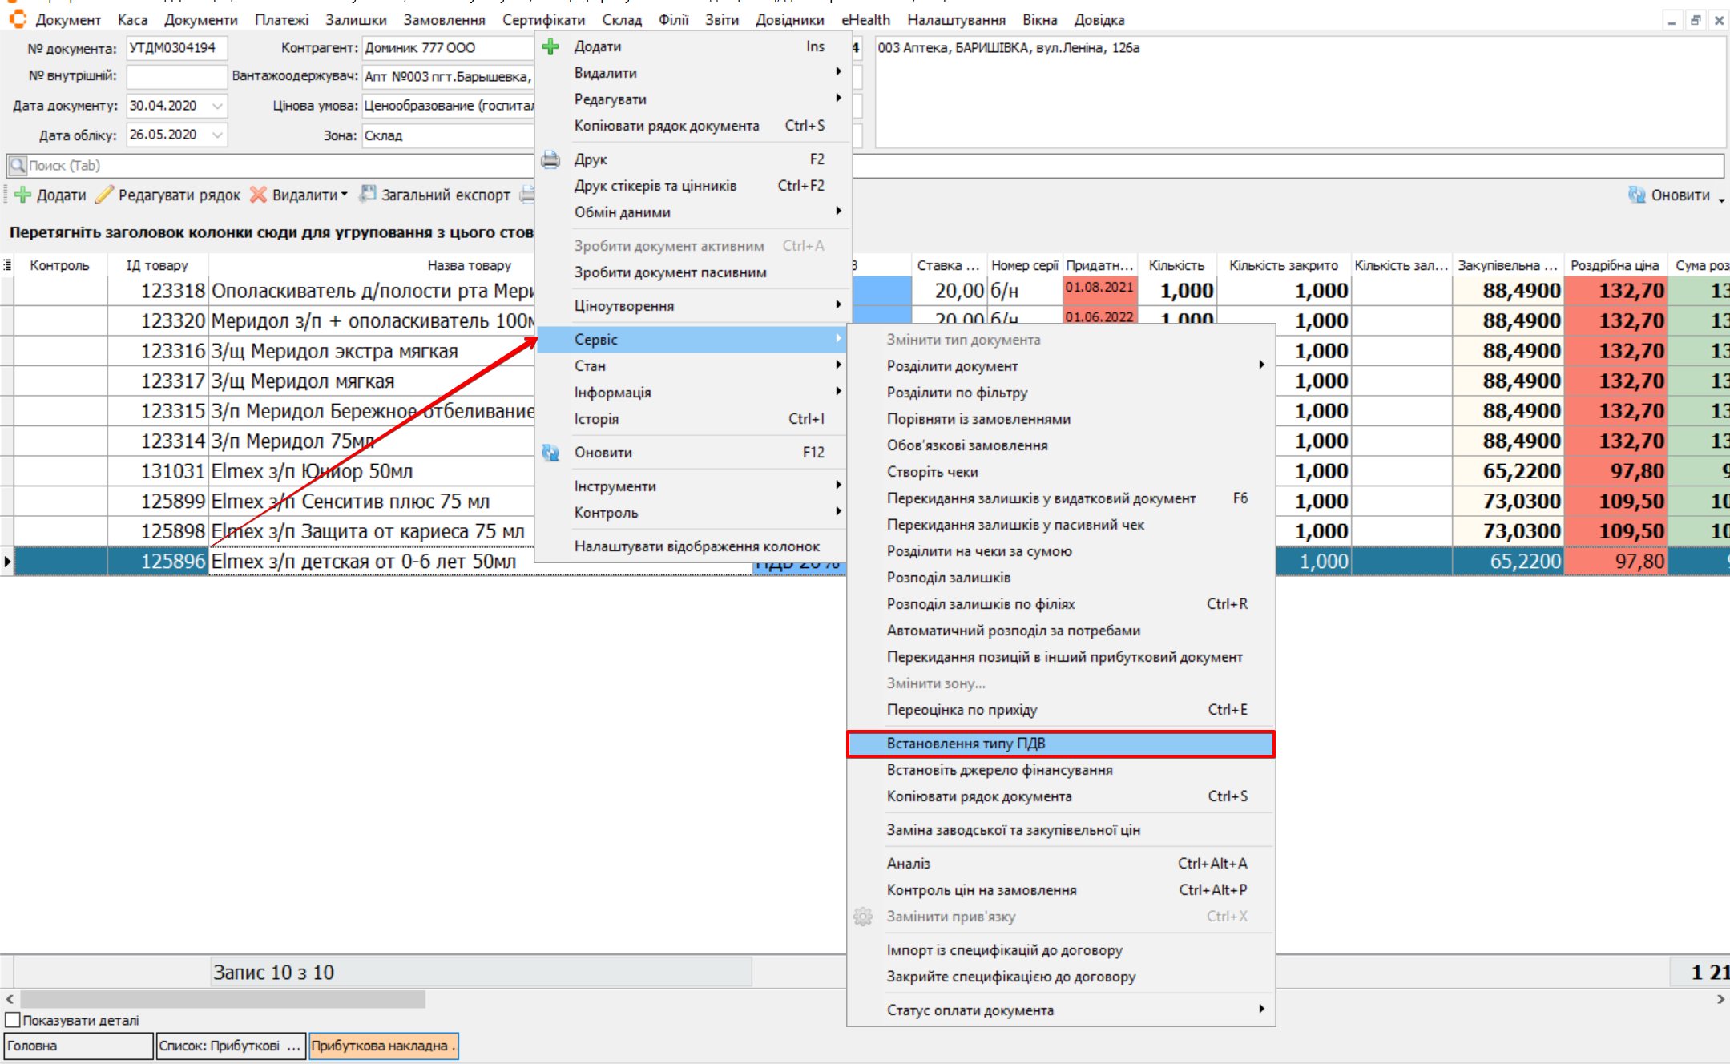Click the pencil Редагувати рядок toolbar icon
This screenshot has width=1730, height=1064.
[x=104, y=195]
